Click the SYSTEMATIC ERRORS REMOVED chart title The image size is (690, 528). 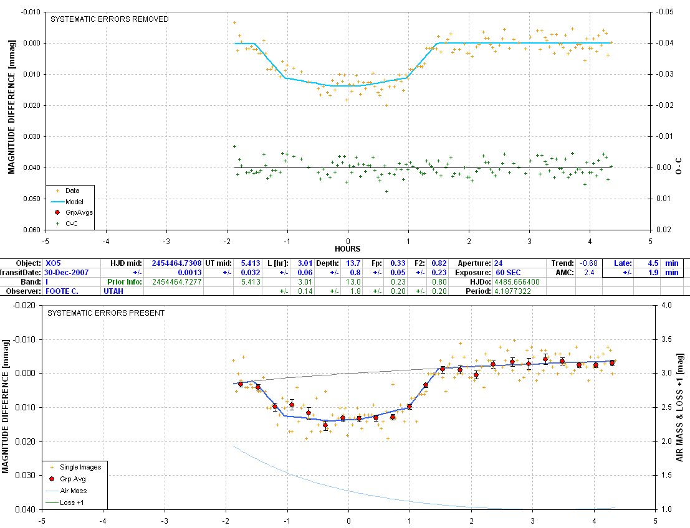pos(110,19)
